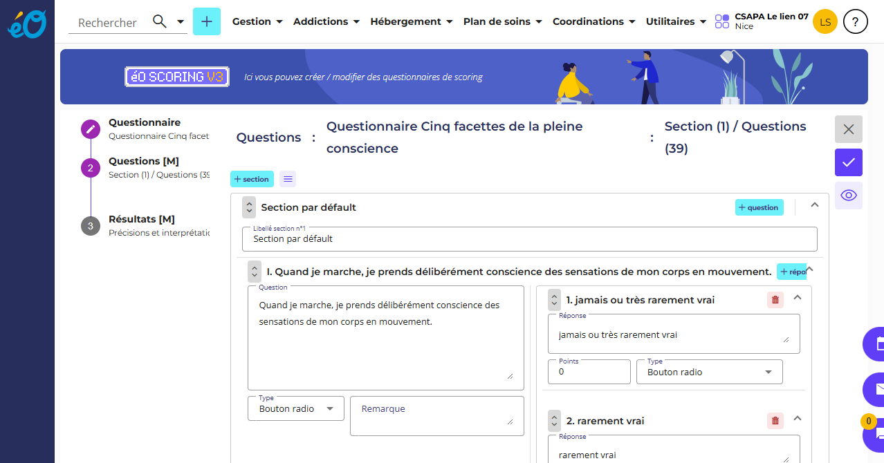
Task: Open the Plan de soins menu
Action: click(x=503, y=21)
